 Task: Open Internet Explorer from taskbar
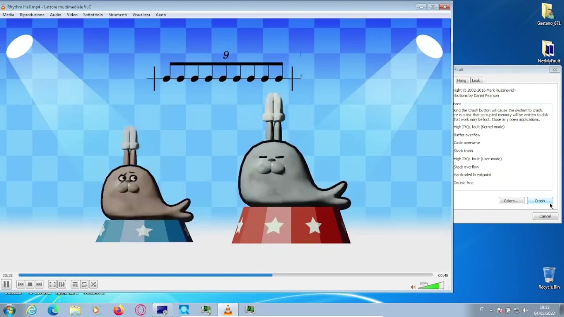point(32,310)
